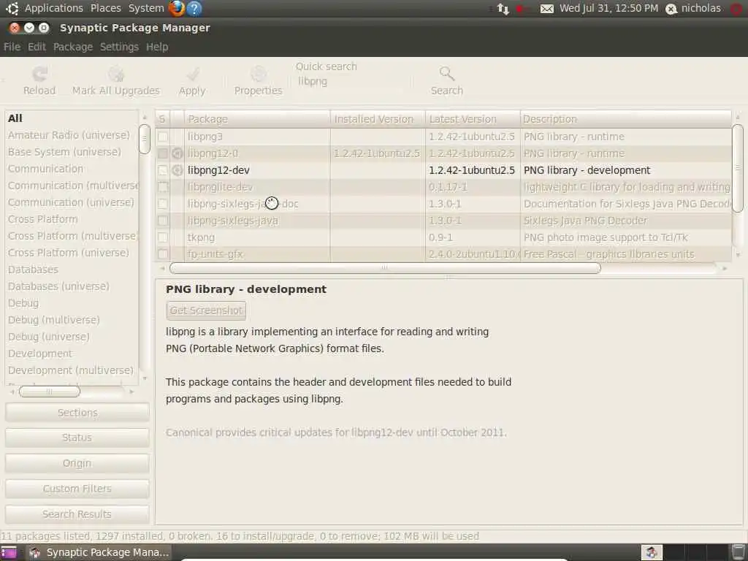Viewport: 748px width, 561px height.
Task: Select the All section
Action: click(72, 118)
